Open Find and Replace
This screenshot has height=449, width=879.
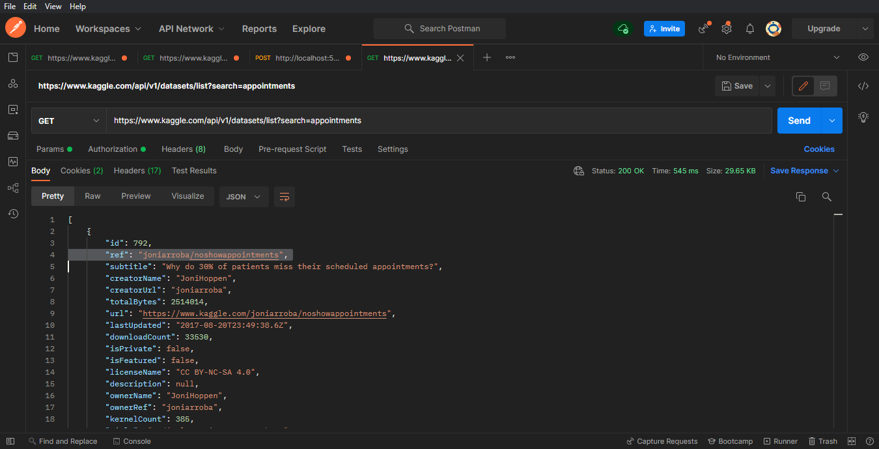coord(63,441)
